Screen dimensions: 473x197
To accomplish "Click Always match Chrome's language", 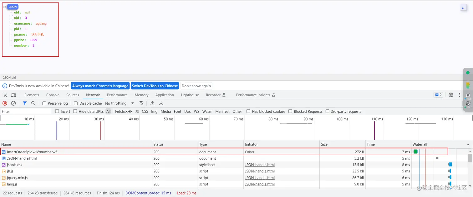I will pyautogui.click(x=100, y=86).
